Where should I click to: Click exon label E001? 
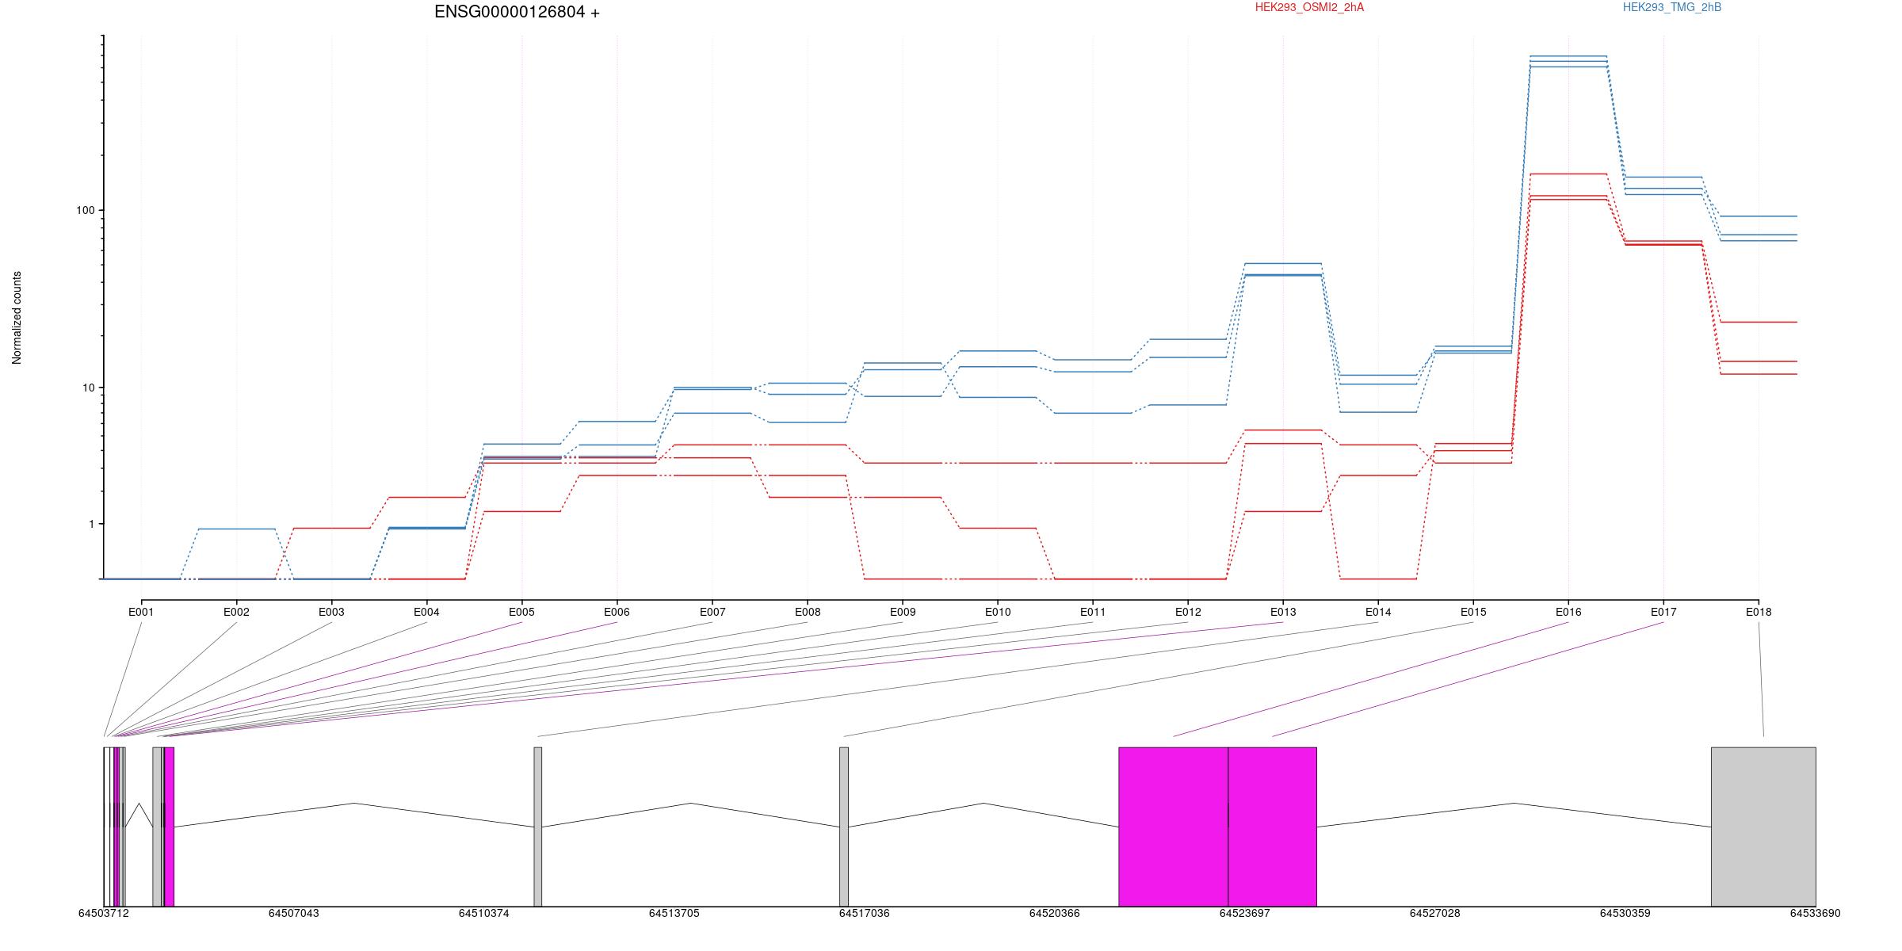pos(141,612)
